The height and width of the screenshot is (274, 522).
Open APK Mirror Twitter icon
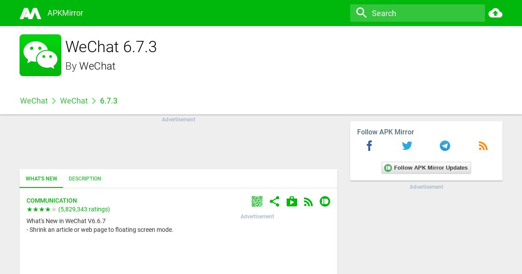(x=407, y=146)
